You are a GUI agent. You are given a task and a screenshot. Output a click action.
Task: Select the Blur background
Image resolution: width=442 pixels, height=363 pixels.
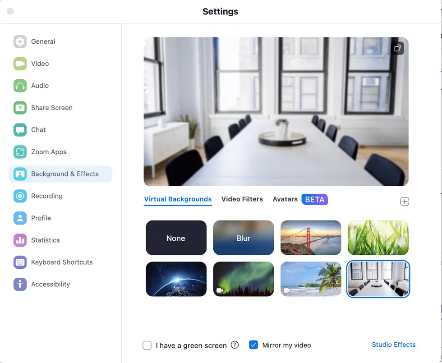pos(243,238)
